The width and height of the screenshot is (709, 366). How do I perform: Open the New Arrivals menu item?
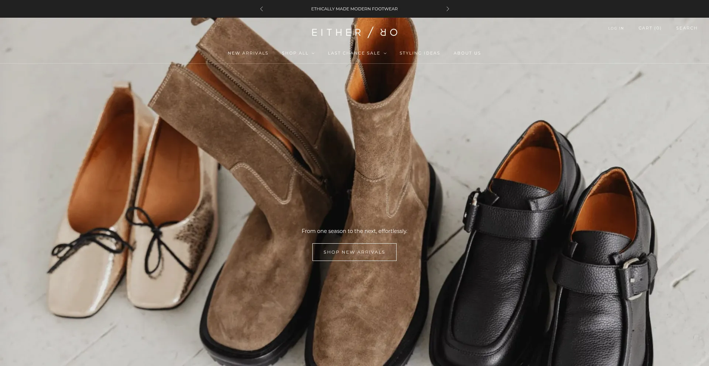248,53
